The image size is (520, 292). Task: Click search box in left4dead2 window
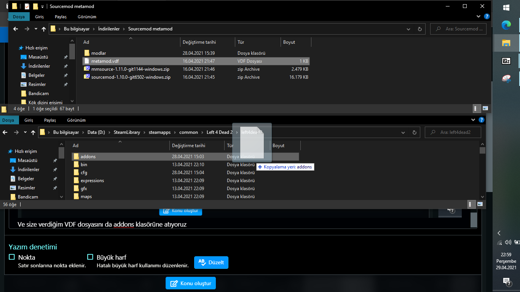[x=453, y=132]
